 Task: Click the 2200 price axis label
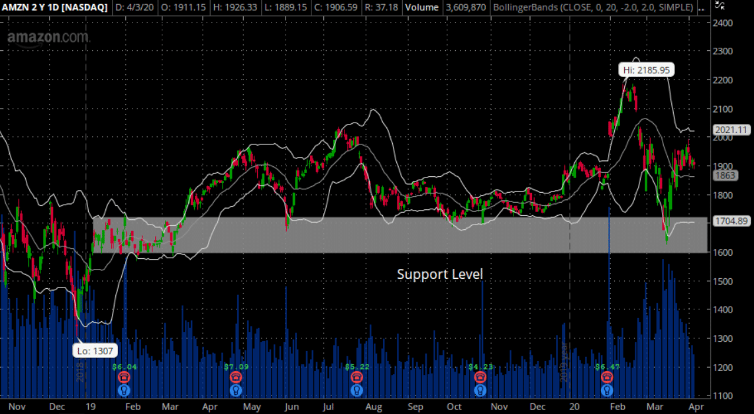pos(724,79)
